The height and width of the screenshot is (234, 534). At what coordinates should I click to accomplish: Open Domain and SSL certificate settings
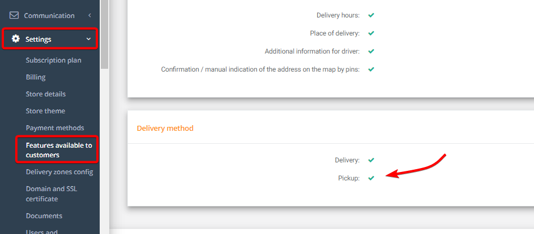pyautogui.click(x=51, y=193)
